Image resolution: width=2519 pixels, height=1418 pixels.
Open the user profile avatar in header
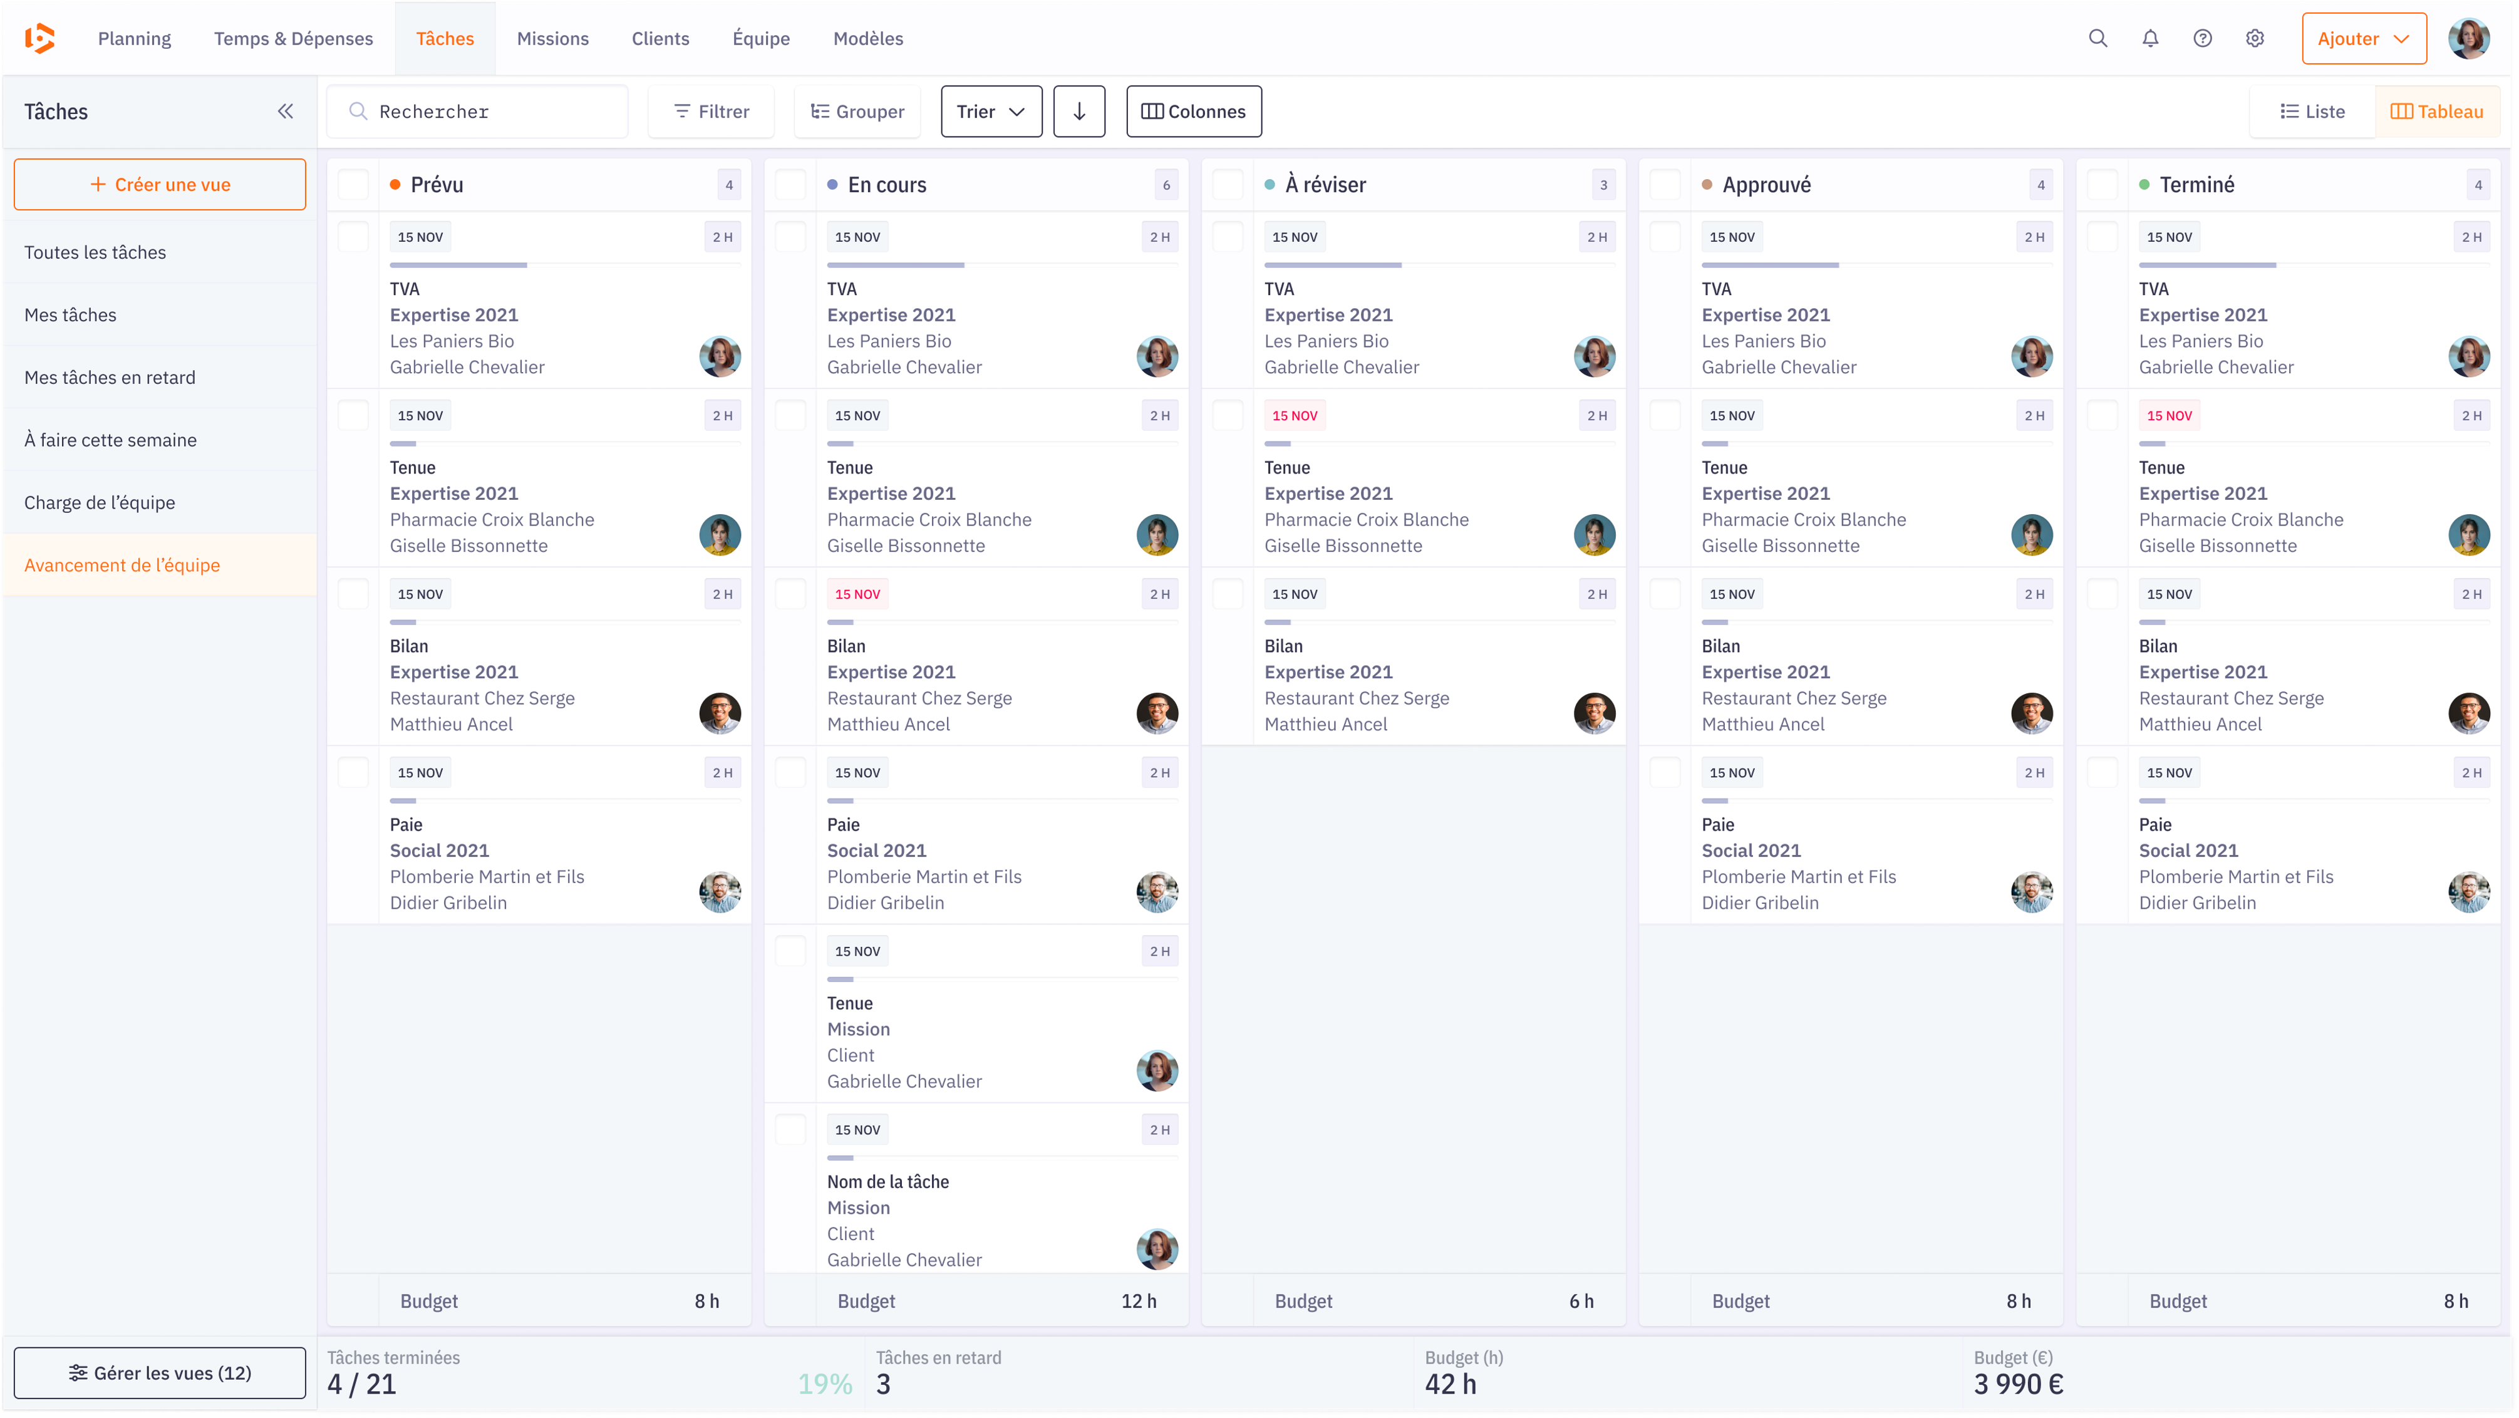[2468, 38]
